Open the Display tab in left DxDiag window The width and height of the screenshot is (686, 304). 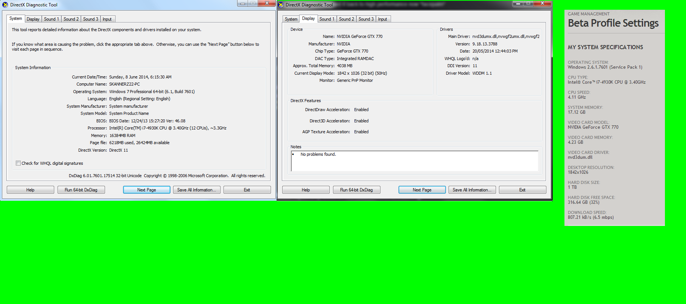[33, 19]
